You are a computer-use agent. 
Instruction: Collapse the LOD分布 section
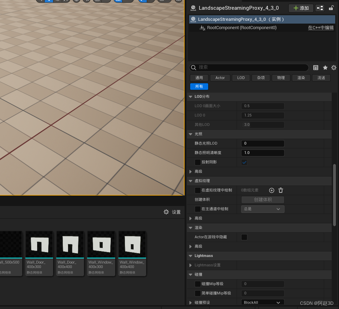click(190, 97)
